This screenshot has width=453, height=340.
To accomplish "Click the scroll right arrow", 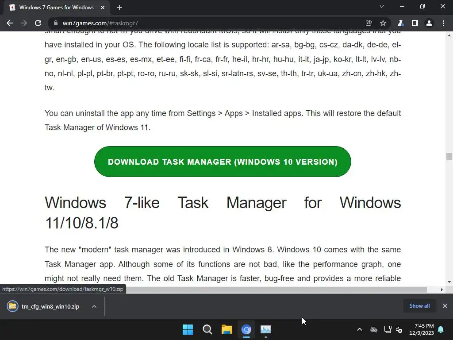I will point(441,290).
